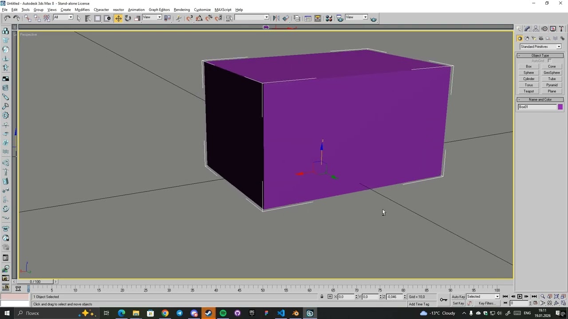Collapse the Object Type rollout
The image size is (568, 319).
(x=540, y=55)
